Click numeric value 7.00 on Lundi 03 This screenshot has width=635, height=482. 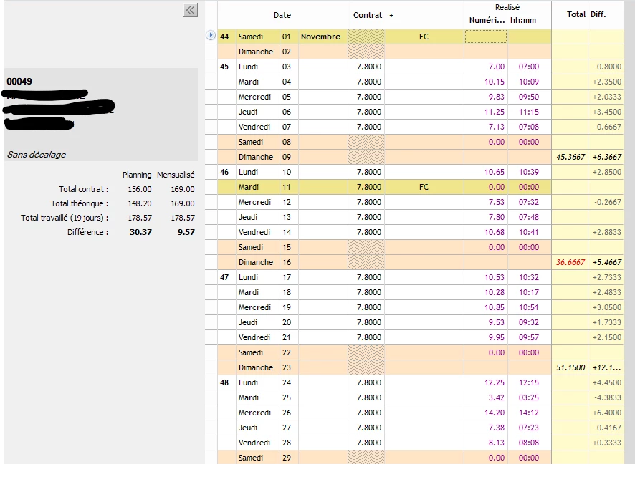[497, 67]
